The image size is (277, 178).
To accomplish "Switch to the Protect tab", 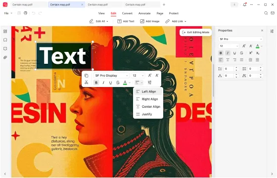I will [174, 13].
